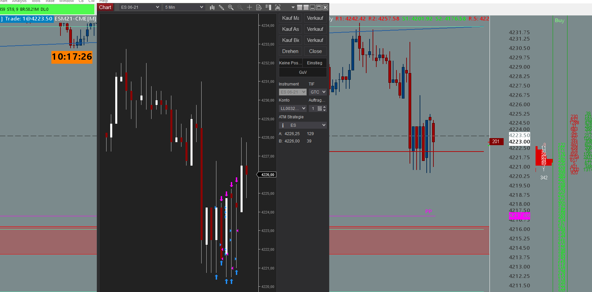Click the greyed Instrument ES 06-21 dropdown

tap(293, 92)
